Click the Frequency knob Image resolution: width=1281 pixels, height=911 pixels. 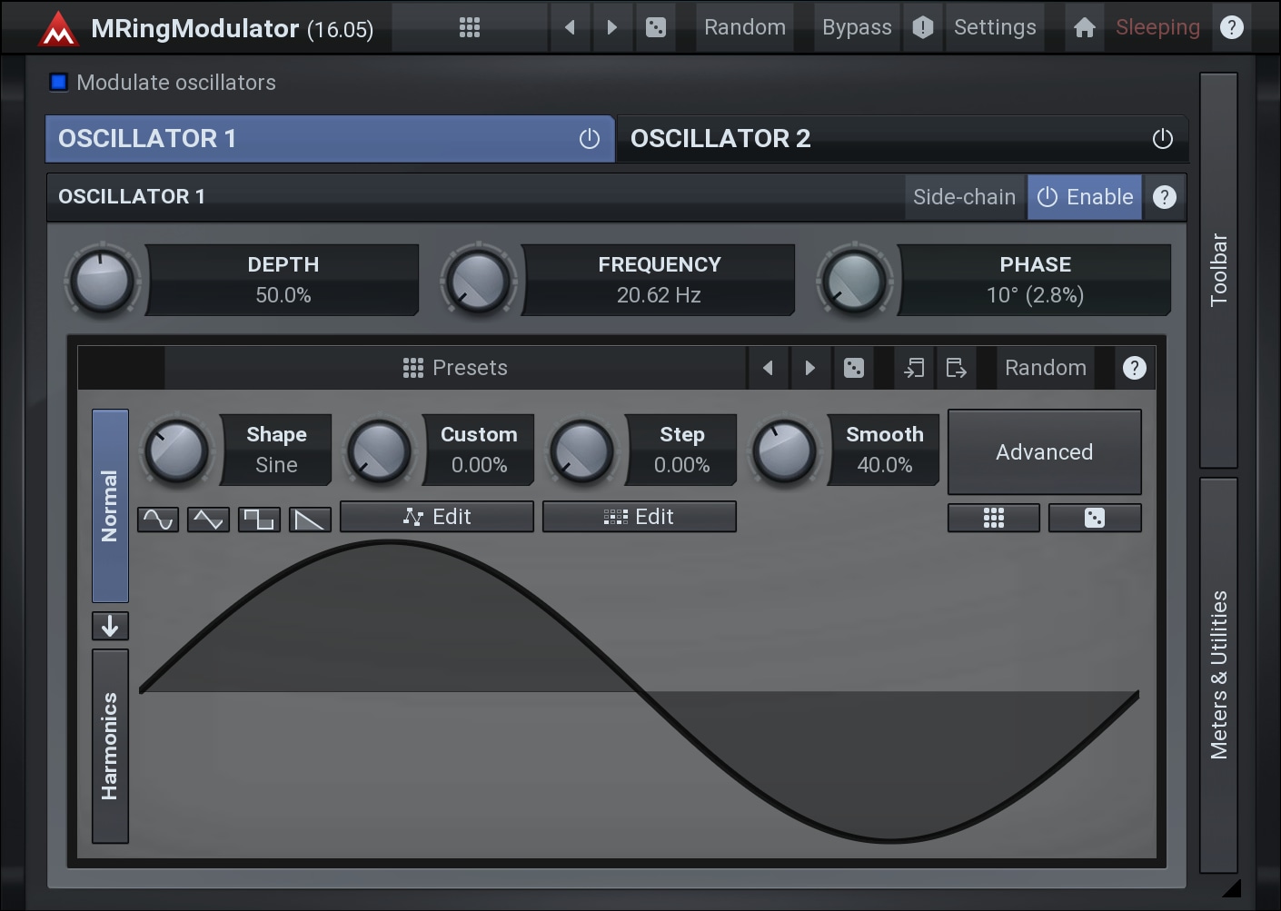coord(479,280)
